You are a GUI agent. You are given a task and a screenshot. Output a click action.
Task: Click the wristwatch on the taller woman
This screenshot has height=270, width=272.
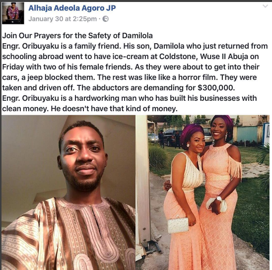pos(219,199)
